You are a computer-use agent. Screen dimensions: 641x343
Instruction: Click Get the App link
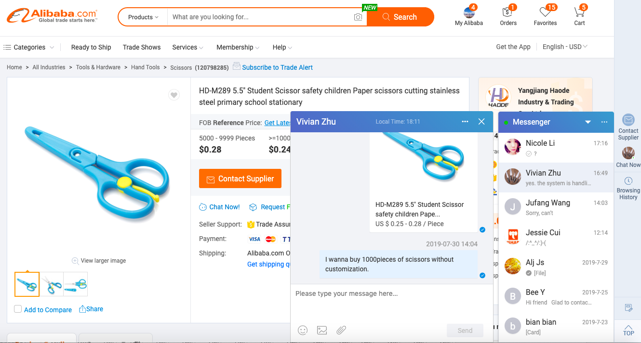513,47
